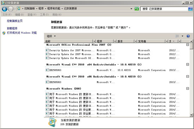Open the 卸载程序 link
Image resolution: width=194 pixels, height=129 pixels.
tap(12, 28)
